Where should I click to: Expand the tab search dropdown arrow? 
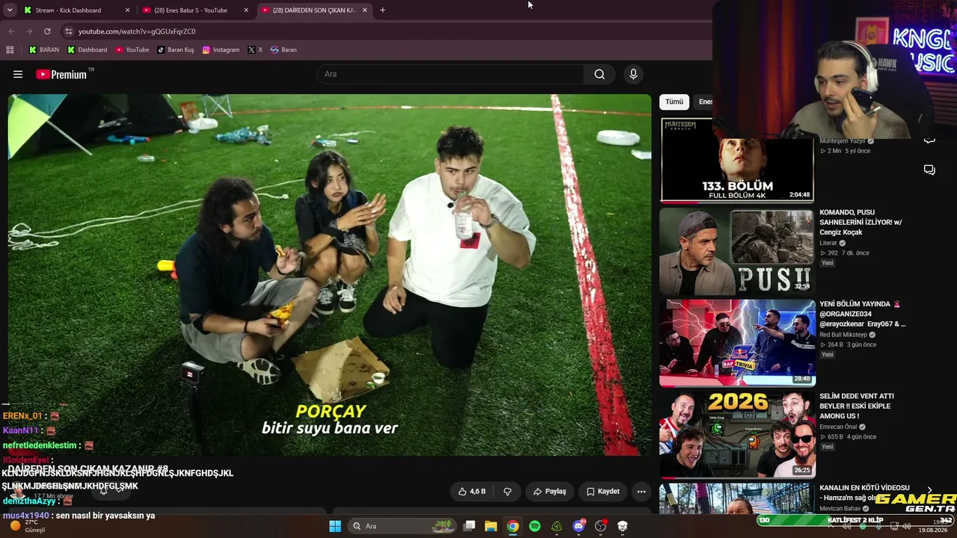coord(9,10)
